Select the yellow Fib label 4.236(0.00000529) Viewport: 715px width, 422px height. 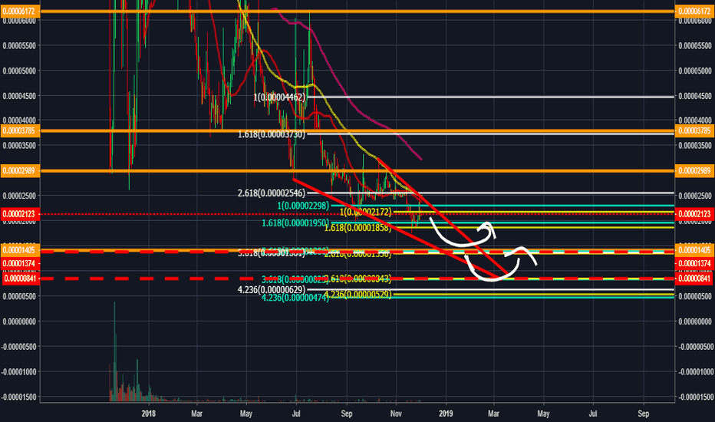tap(357, 295)
